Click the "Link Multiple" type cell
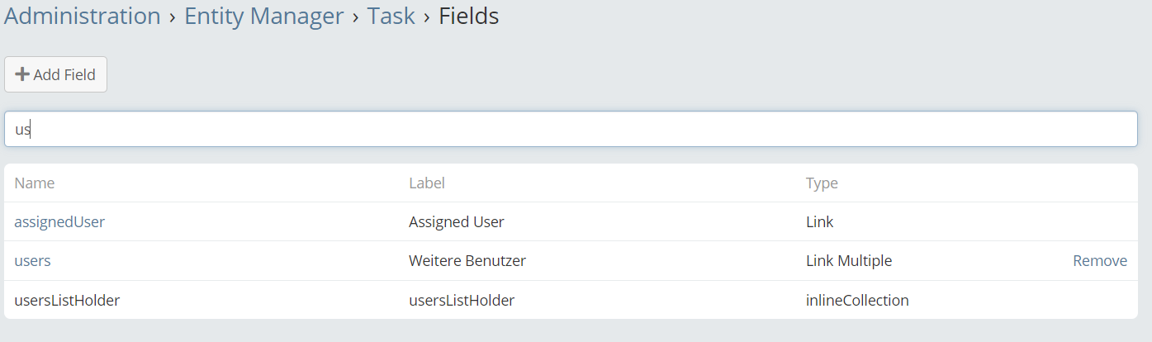 pos(849,260)
